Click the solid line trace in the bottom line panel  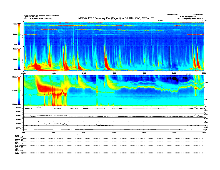tap(114, 129)
